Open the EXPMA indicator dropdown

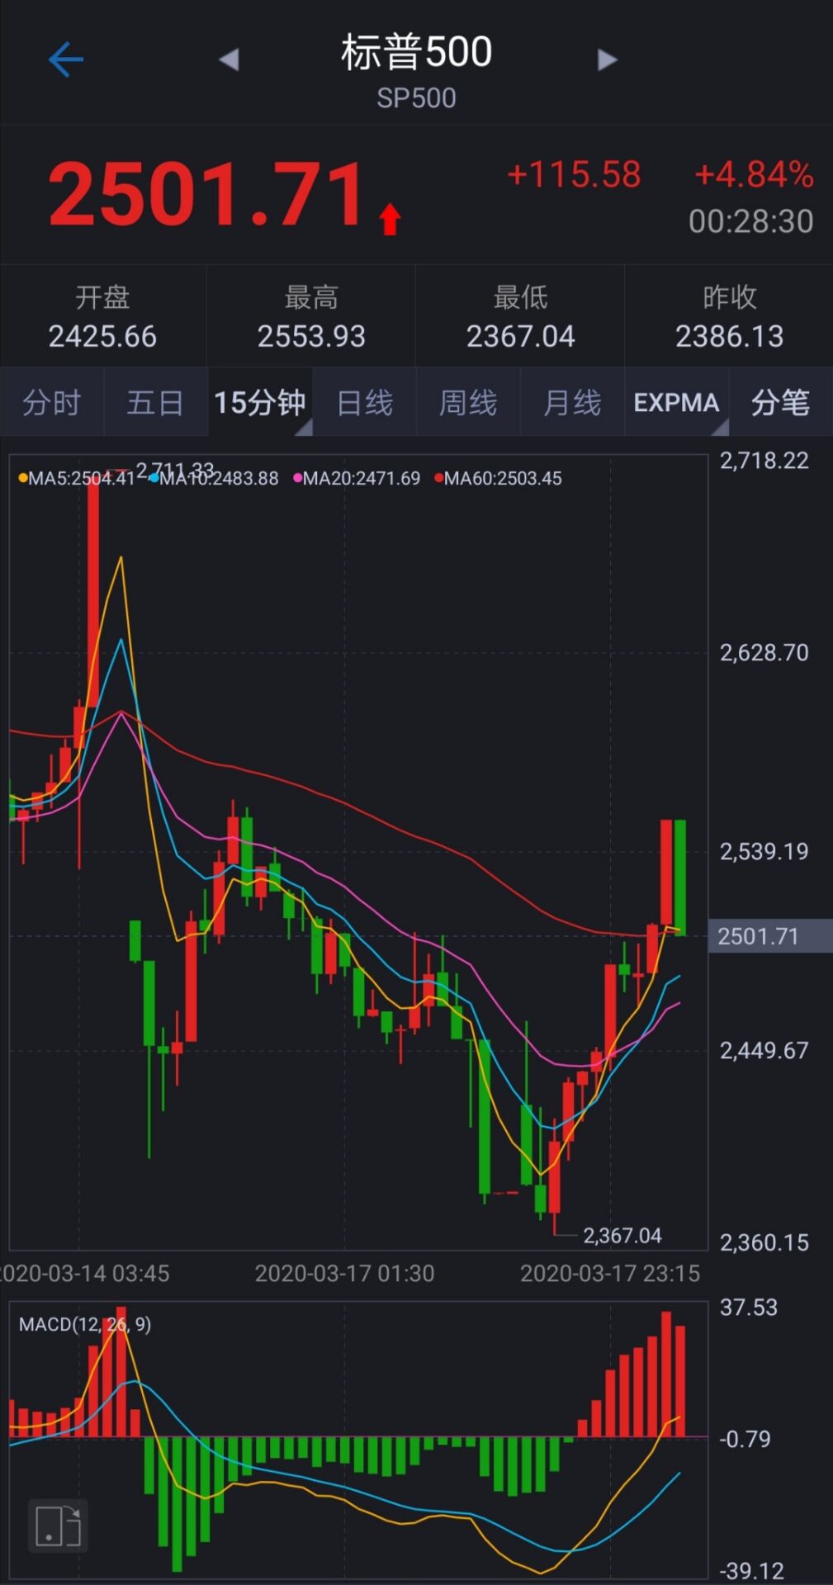point(677,402)
